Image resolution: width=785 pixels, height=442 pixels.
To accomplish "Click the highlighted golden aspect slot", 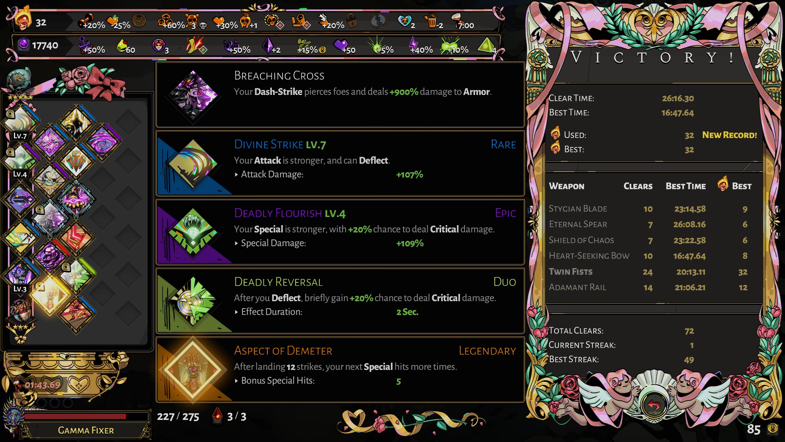I will coord(50,294).
